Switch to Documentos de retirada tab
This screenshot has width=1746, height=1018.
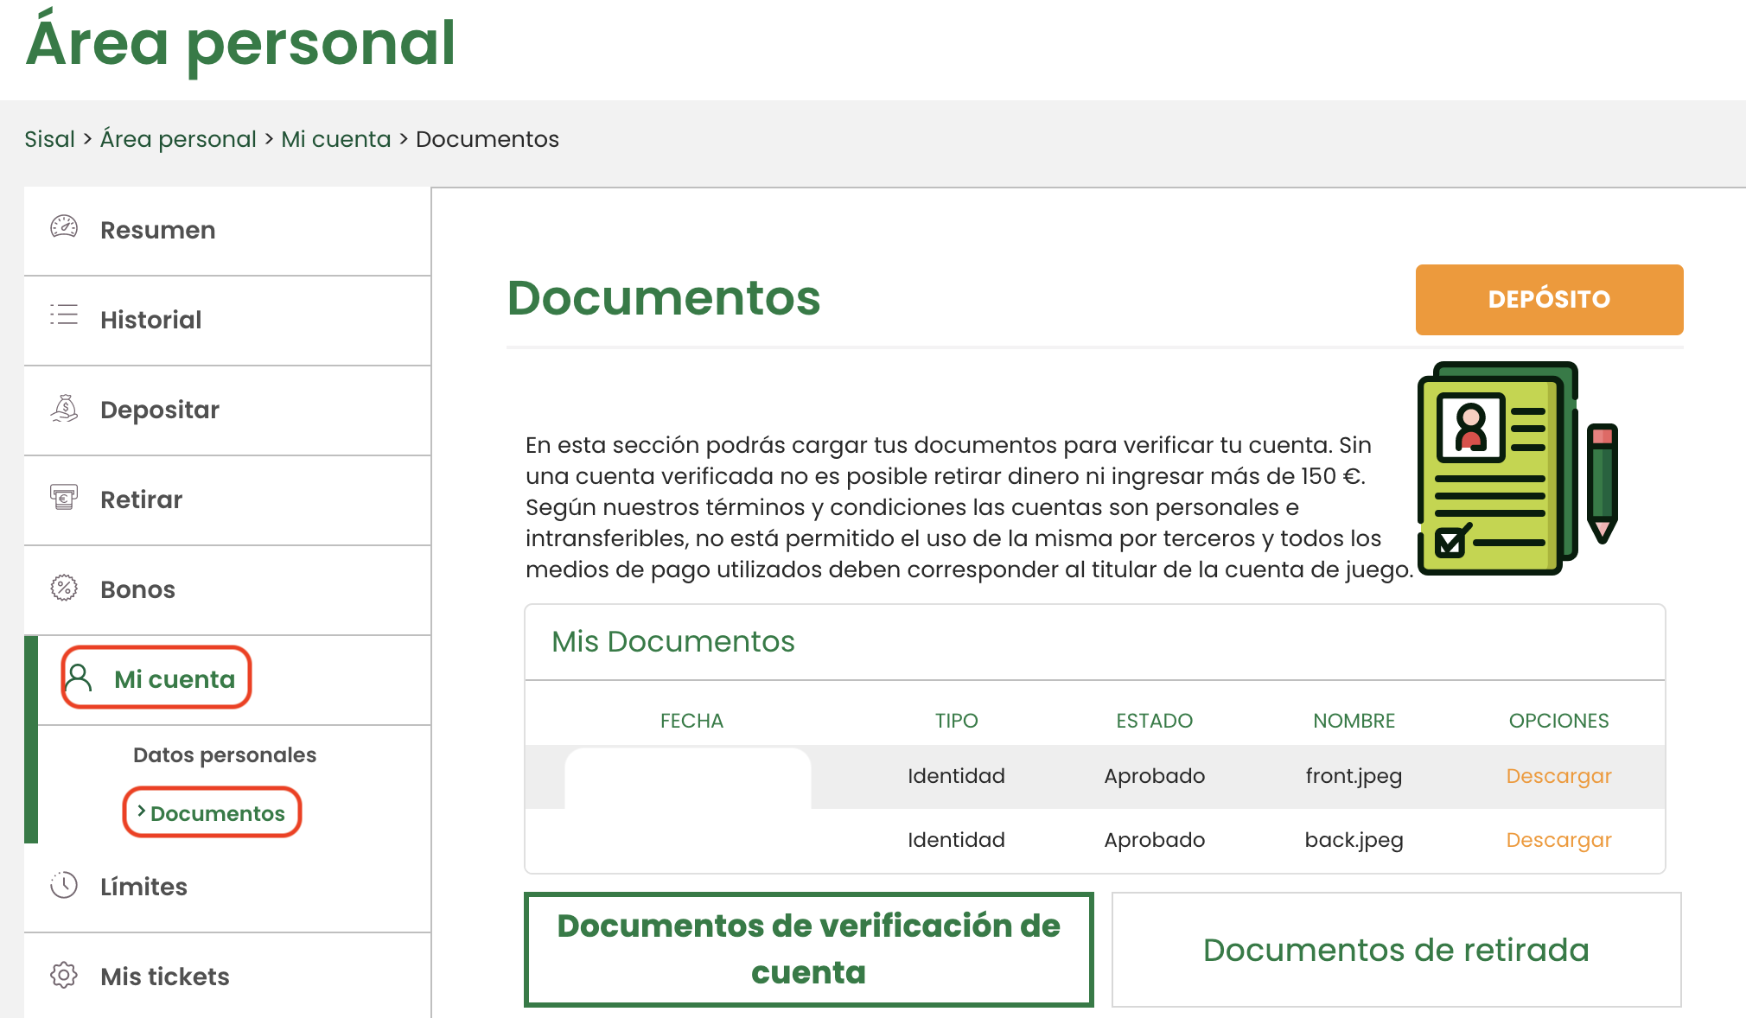1396,949
